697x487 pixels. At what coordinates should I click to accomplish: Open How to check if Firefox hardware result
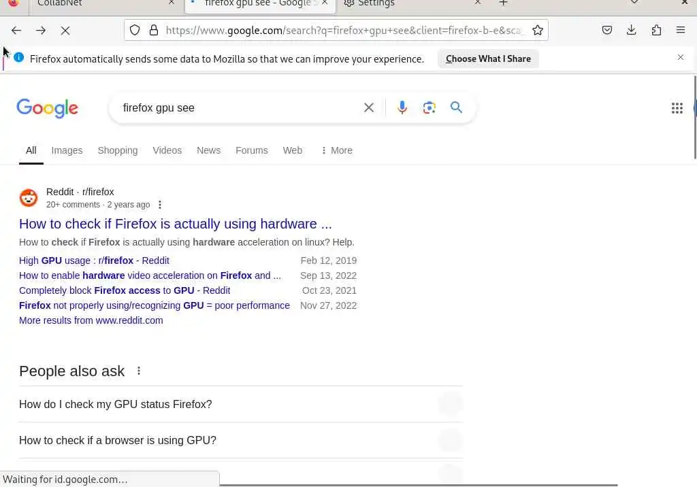pos(175,224)
